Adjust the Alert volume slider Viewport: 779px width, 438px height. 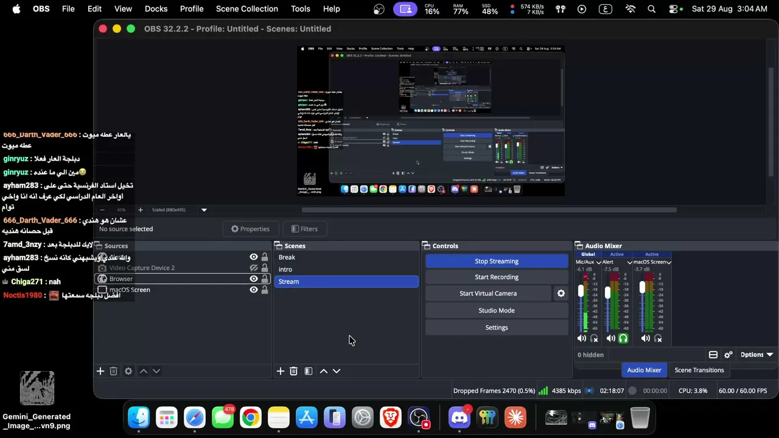tap(608, 293)
